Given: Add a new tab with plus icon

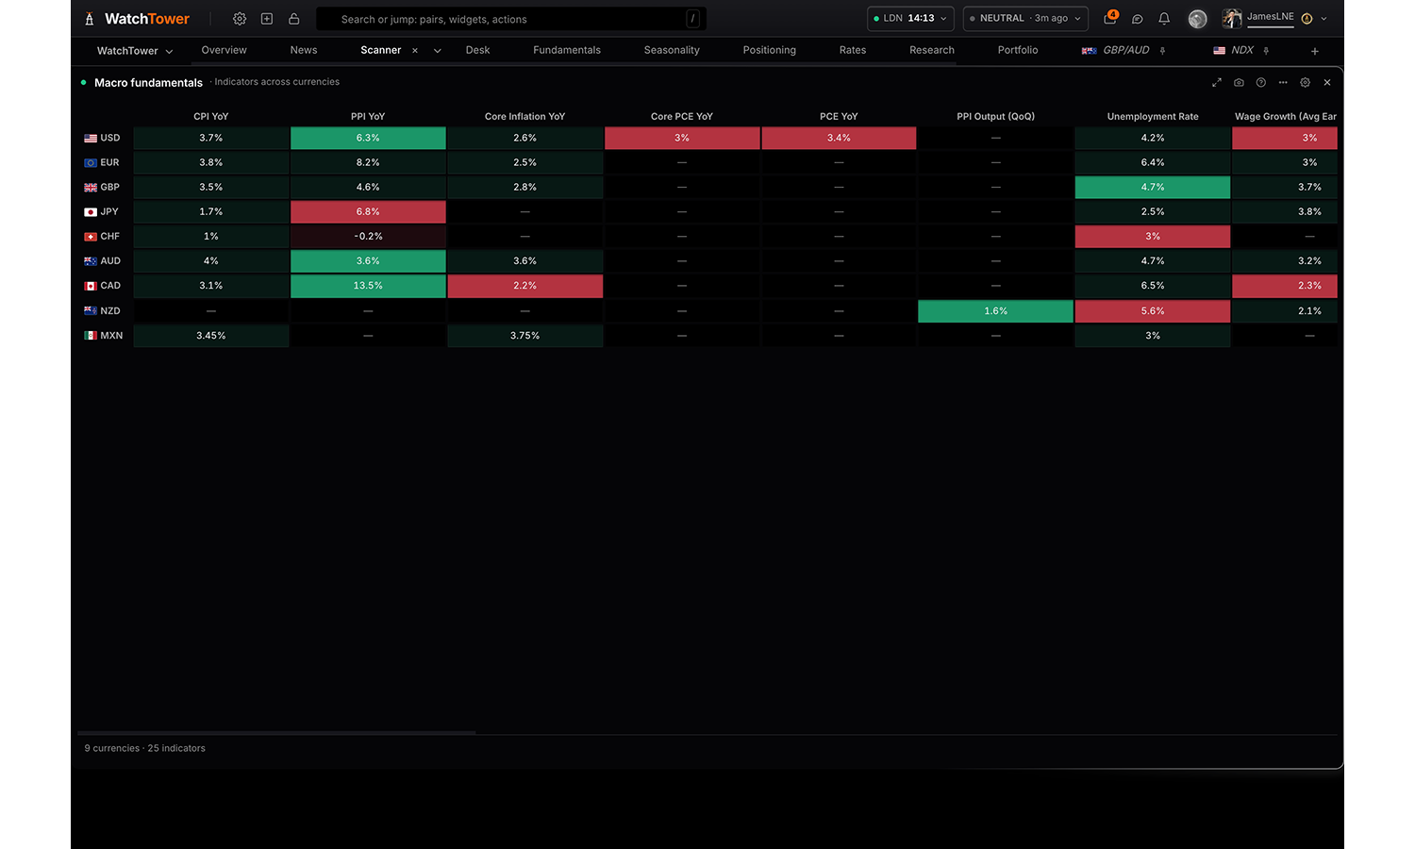Looking at the screenshot, I should [1315, 51].
